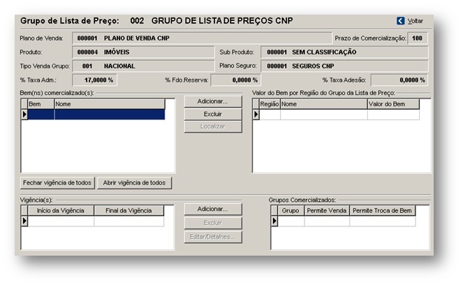Click the Voltar link text
Screen dimensions: 463x285
(416, 21)
